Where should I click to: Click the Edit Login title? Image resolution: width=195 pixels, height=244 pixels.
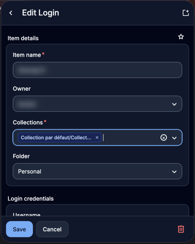pyautogui.click(x=41, y=13)
